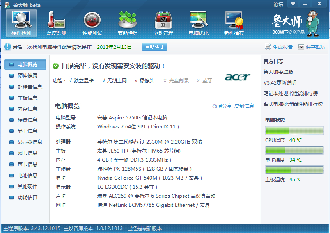The image size is (330, 233).
Task: Open 鲁大师安卓版 log entry
Action: [278, 72]
